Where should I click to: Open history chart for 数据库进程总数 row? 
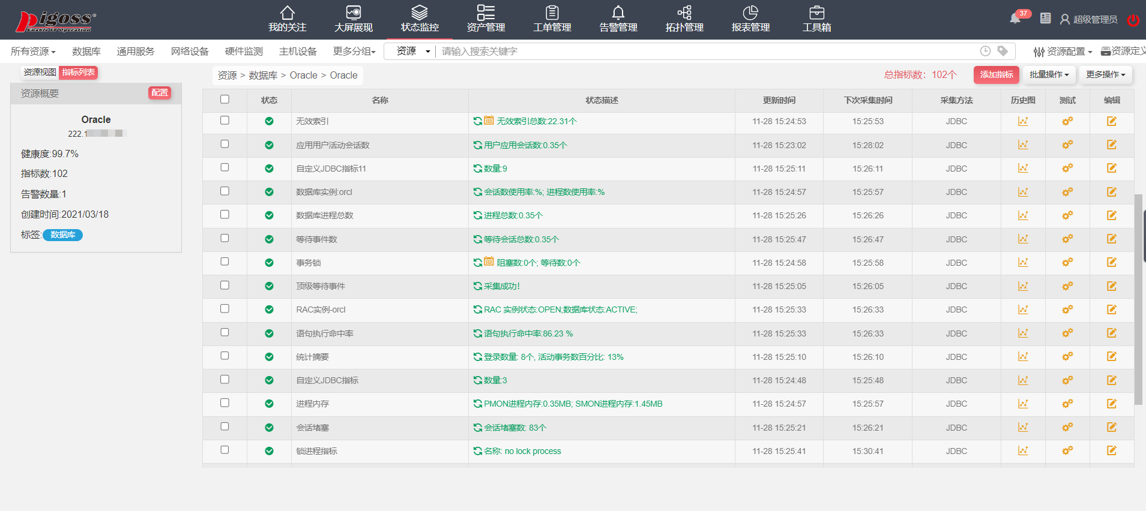pos(1023,215)
